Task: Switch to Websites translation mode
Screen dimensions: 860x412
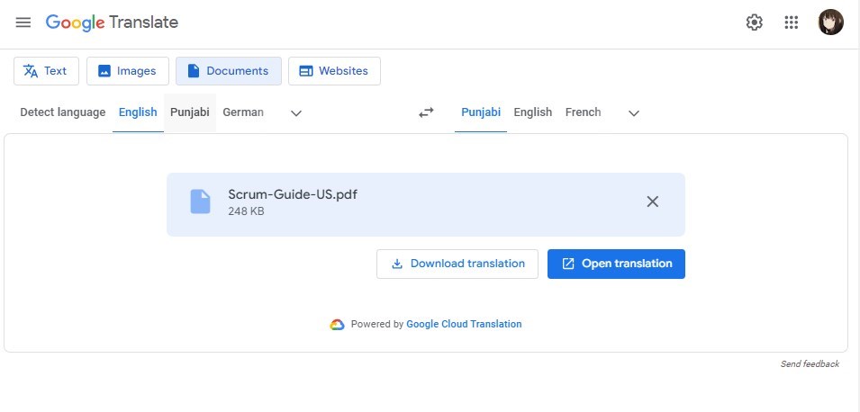Action: (x=335, y=71)
